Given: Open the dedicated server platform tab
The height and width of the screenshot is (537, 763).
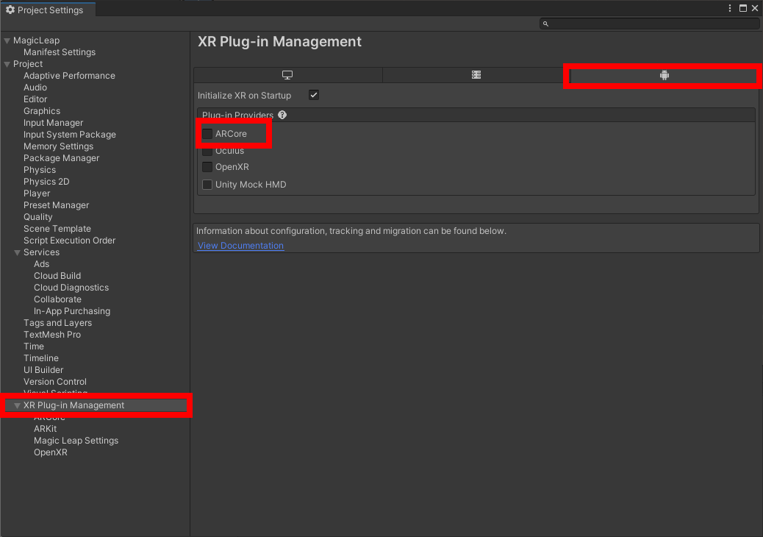Looking at the screenshot, I should [x=476, y=75].
